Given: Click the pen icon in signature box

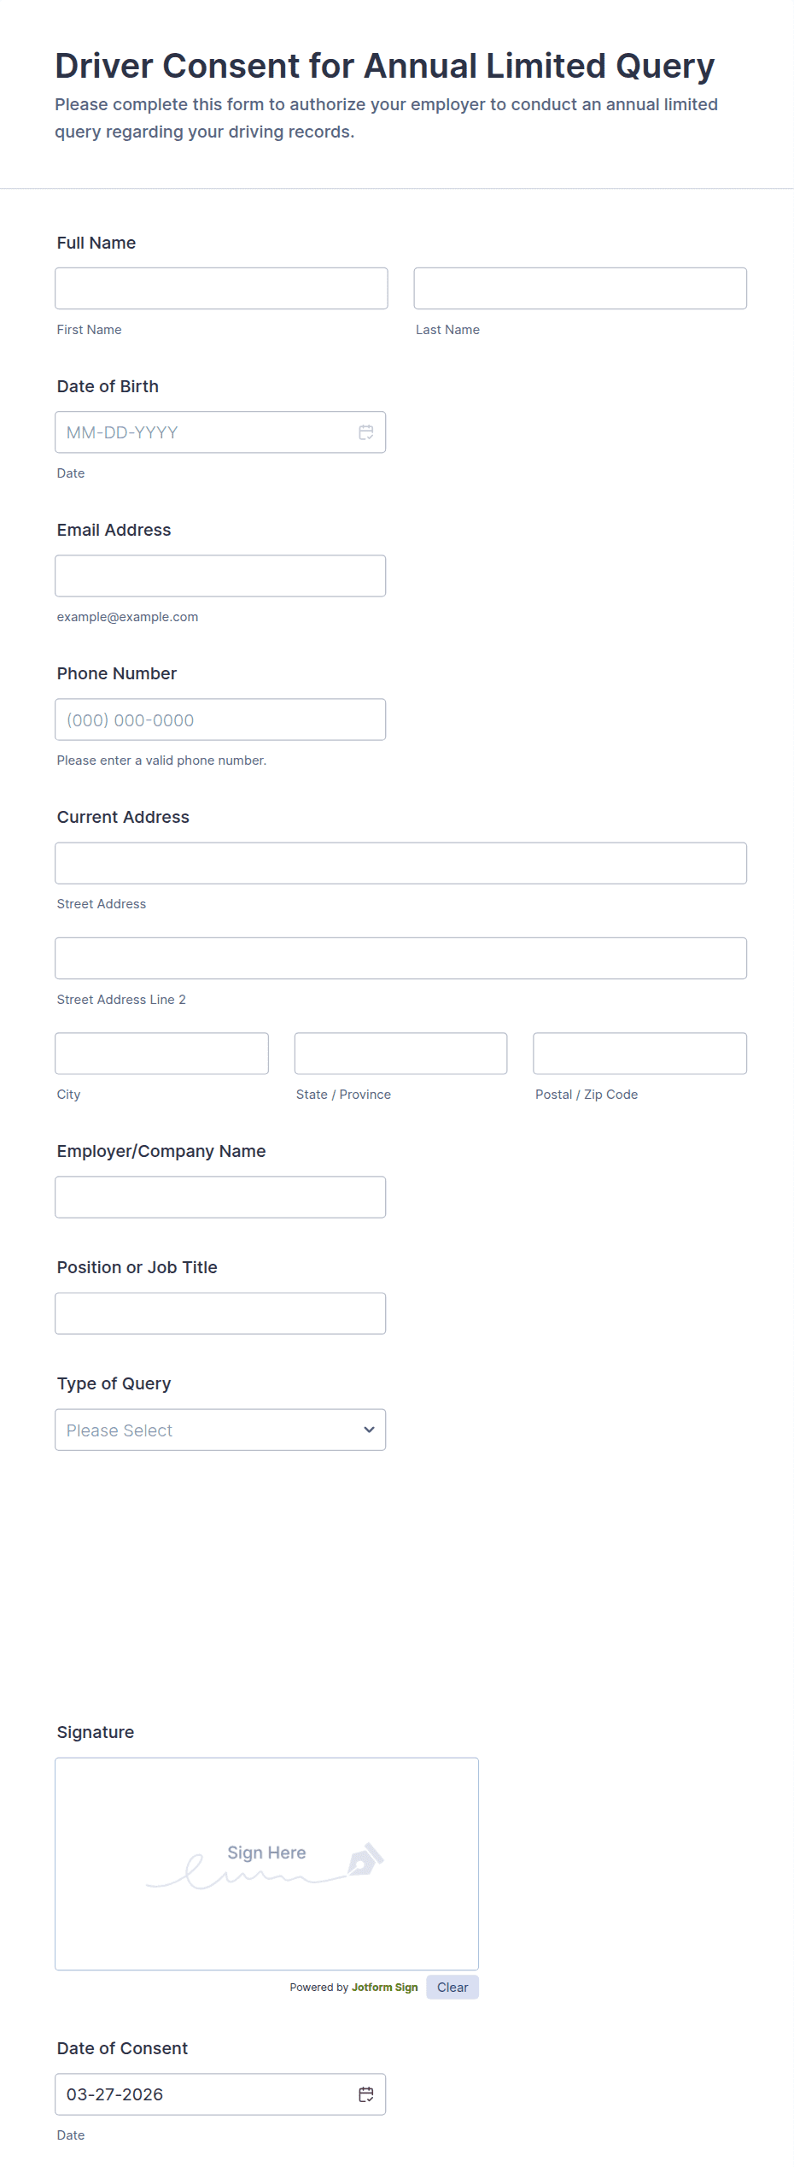Looking at the screenshot, I should coord(365,1860).
